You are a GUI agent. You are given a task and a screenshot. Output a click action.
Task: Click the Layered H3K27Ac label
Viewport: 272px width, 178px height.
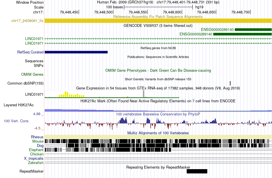[x=19, y=105]
